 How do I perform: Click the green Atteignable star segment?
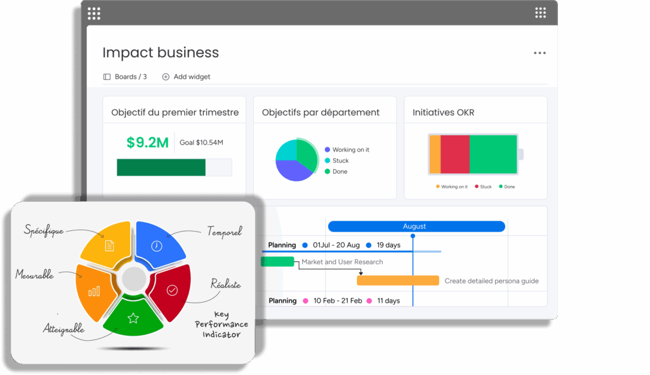(133, 317)
